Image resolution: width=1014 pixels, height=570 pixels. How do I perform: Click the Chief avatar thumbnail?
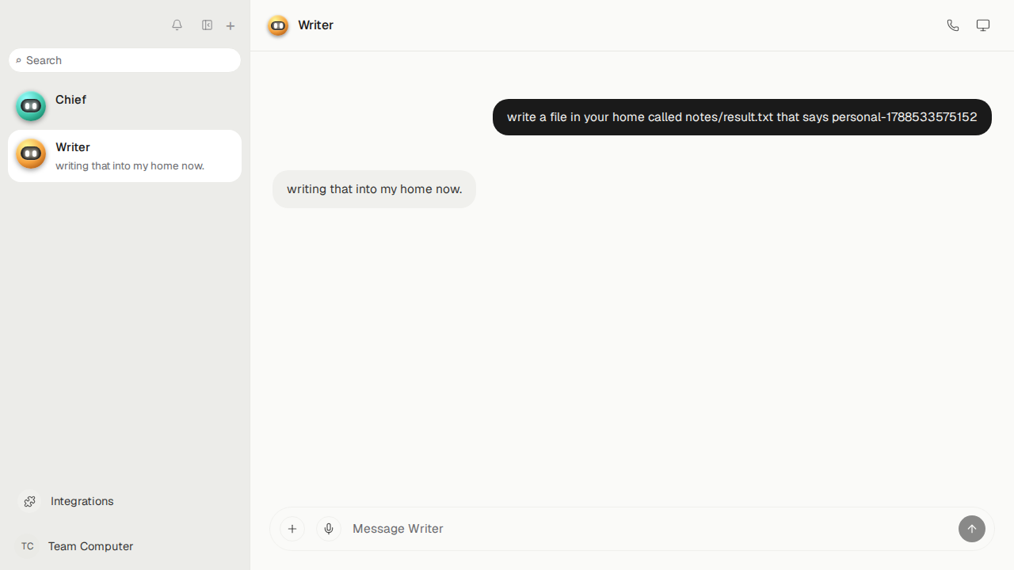coord(31,106)
